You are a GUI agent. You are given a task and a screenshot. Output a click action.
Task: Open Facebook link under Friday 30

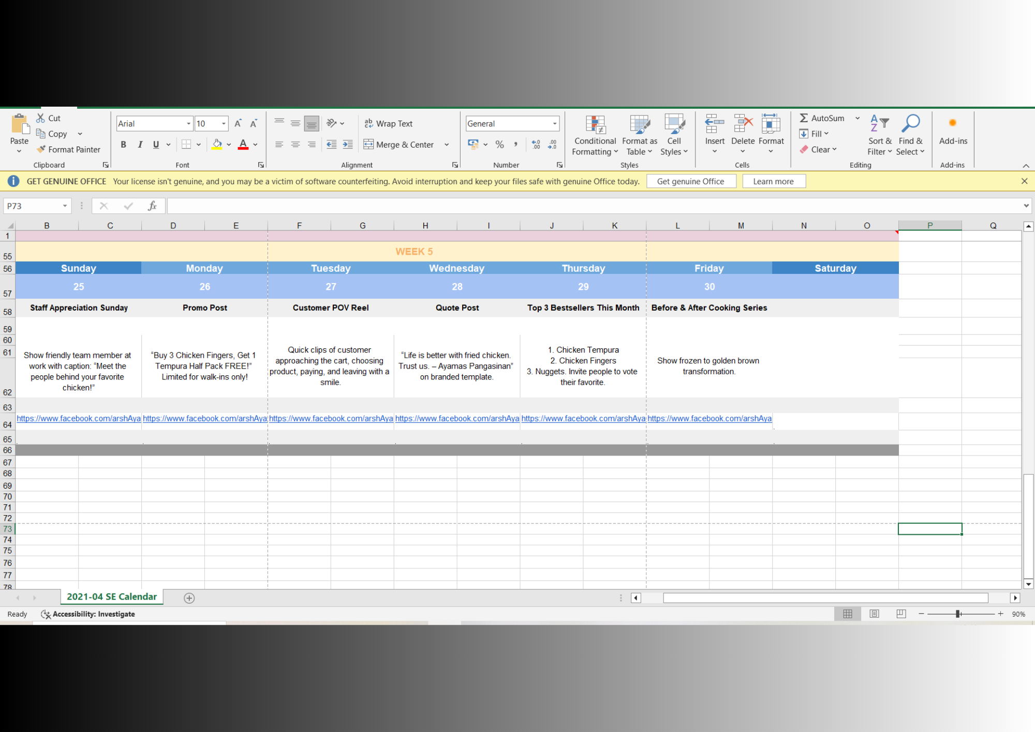click(x=709, y=418)
